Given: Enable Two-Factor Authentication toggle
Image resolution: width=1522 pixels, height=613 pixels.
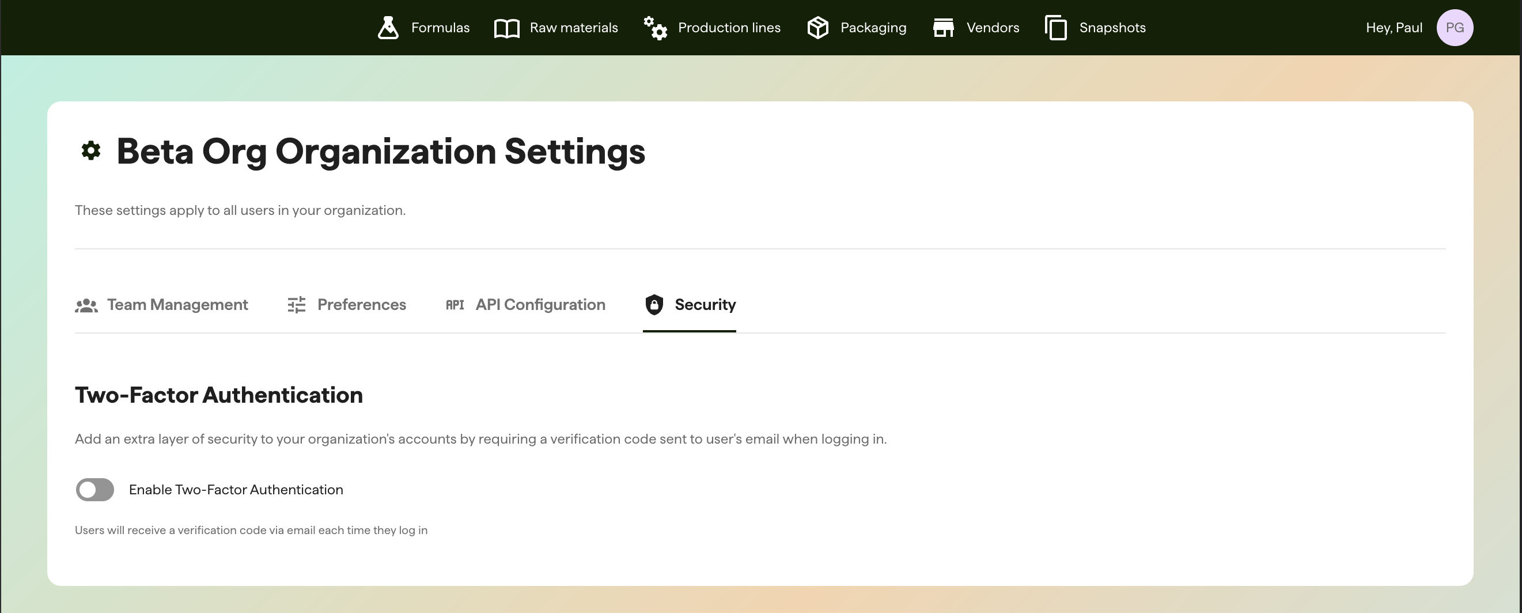Looking at the screenshot, I should tap(94, 490).
